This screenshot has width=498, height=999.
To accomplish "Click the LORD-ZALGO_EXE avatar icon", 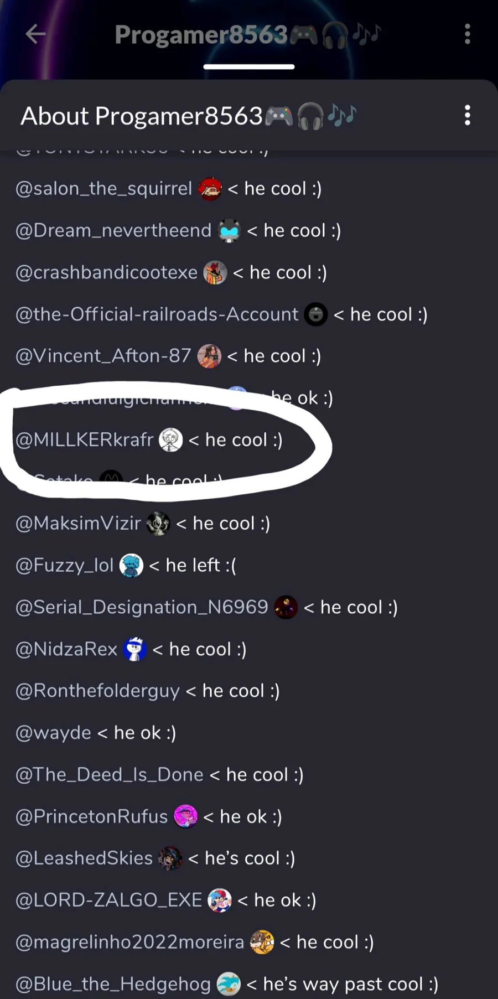I will click(220, 900).
